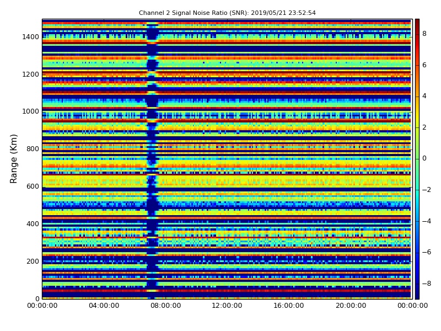Click the dark blue bottom of the colorbar
The image size is (441, 331).
click(417, 295)
